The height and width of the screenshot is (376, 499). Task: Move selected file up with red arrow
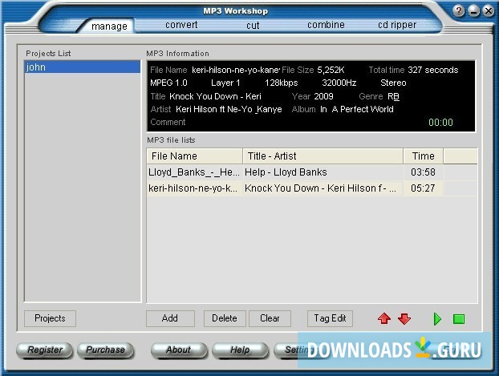point(384,318)
